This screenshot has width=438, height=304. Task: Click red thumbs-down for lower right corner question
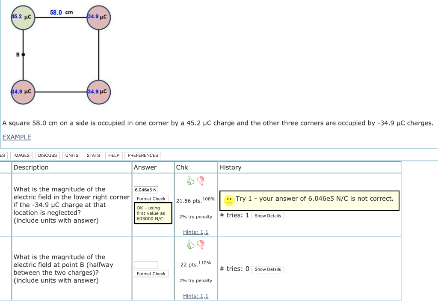point(201,181)
